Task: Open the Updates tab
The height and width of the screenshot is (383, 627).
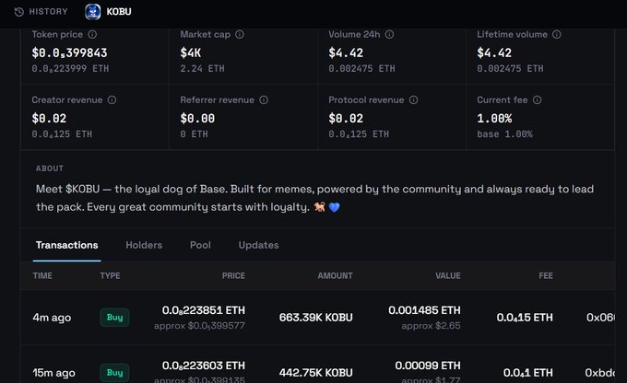Action: (259, 245)
